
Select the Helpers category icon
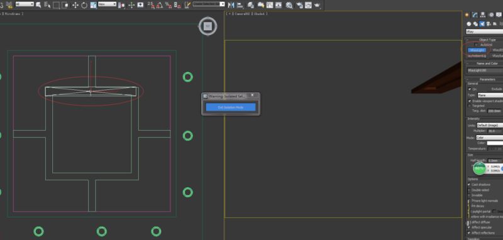click(495, 24)
